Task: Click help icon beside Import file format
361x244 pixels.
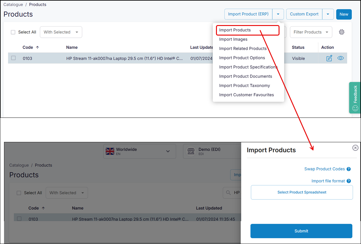Action: (349, 181)
